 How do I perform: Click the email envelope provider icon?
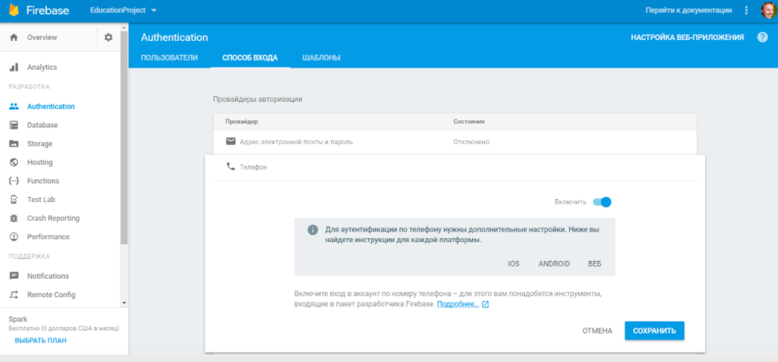click(x=231, y=142)
